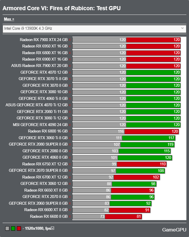Screen dimensions: 189x237
Task: Remove GEFORCE RTX 2080 Ti 11 GB row
Action: (x=70, y=112)
